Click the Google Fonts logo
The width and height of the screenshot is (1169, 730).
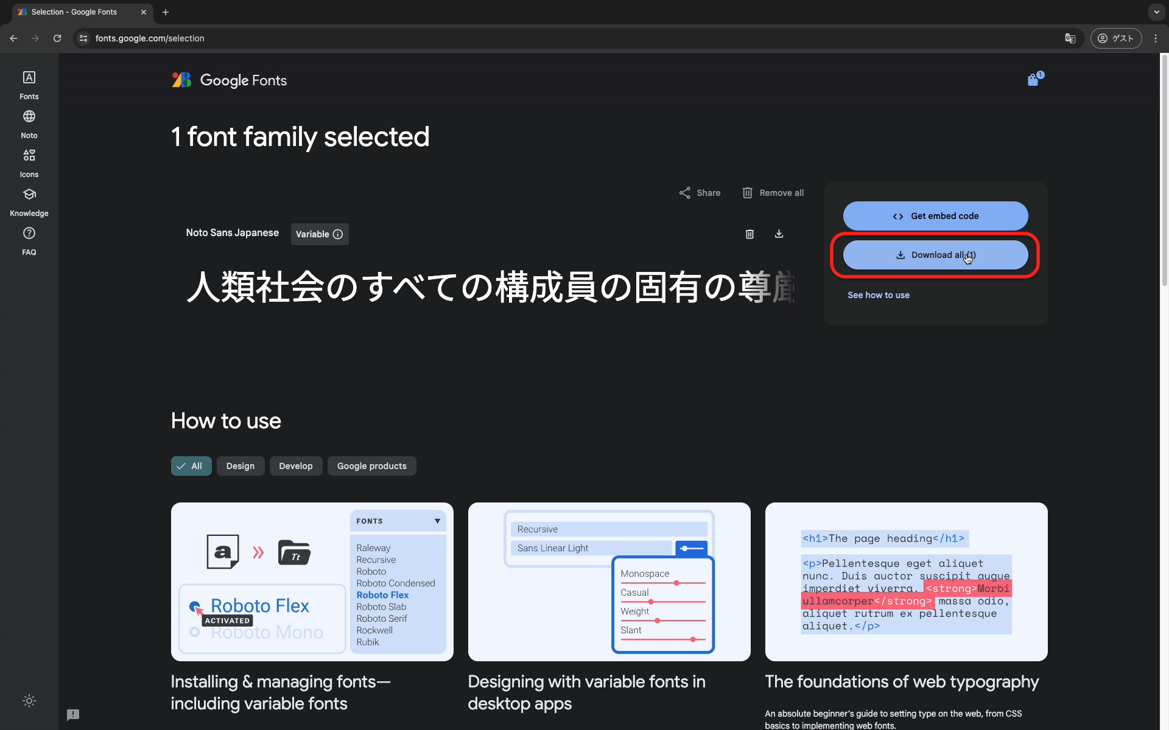pyautogui.click(x=229, y=80)
